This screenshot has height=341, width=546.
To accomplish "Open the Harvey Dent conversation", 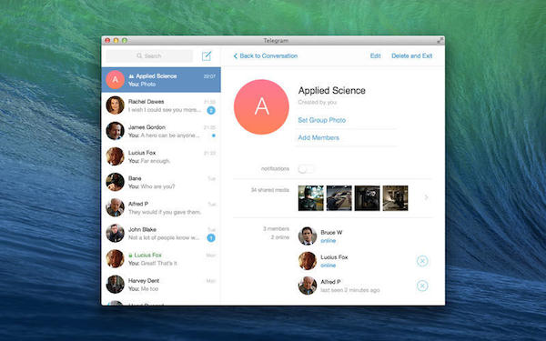I will [161, 285].
